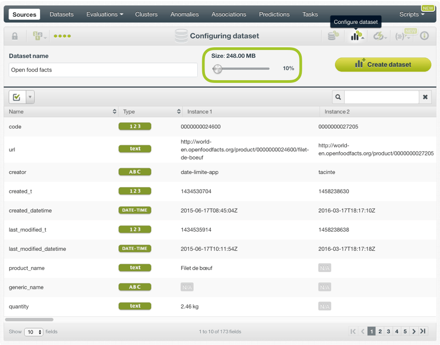Click the 123 badge for created_t
The image size is (440, 345).
[x=135, y=191]
